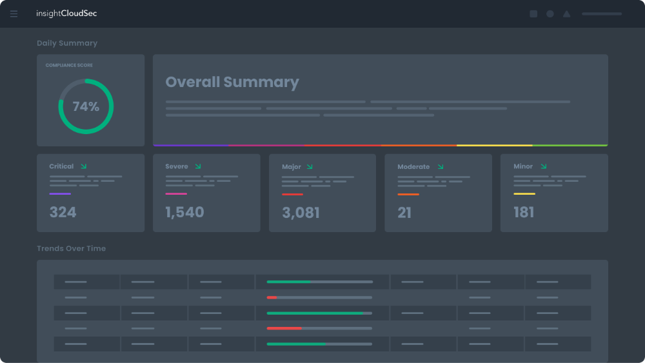Click the 21 moderate count

[x=404, y=213]
